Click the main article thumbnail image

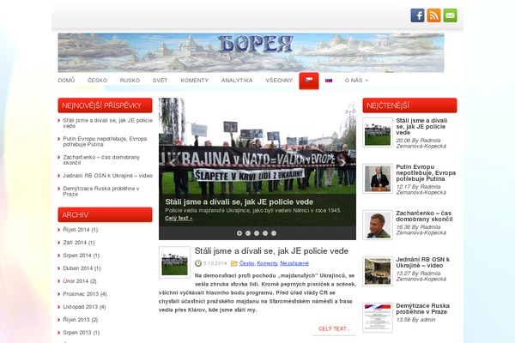click(x=175, y=262)
